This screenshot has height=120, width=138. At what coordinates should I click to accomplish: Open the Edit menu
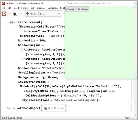(x=9, y=8)
